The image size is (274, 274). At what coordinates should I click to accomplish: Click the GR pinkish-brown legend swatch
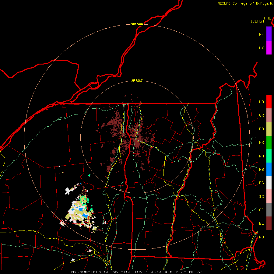pos(269,115)
